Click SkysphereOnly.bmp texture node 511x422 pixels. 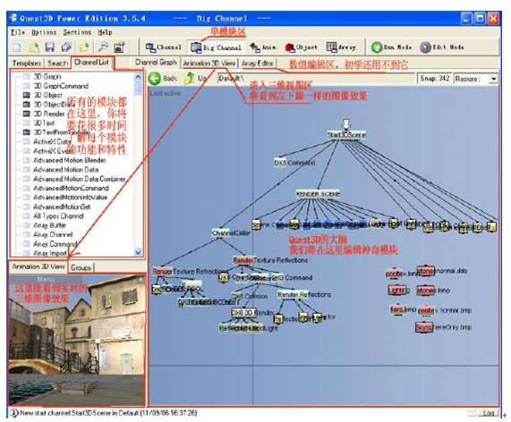coord(444,327)
